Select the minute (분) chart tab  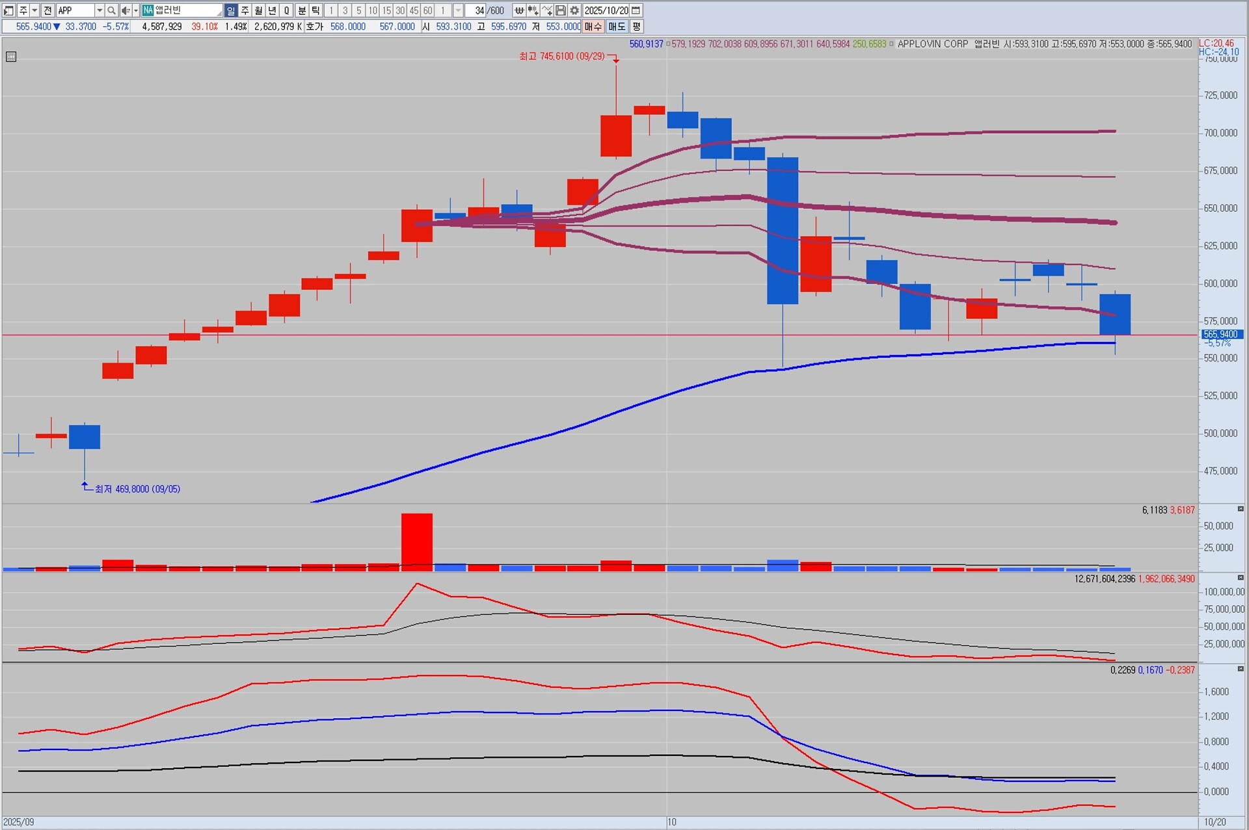pyautogui.click(x=302, y=10)
